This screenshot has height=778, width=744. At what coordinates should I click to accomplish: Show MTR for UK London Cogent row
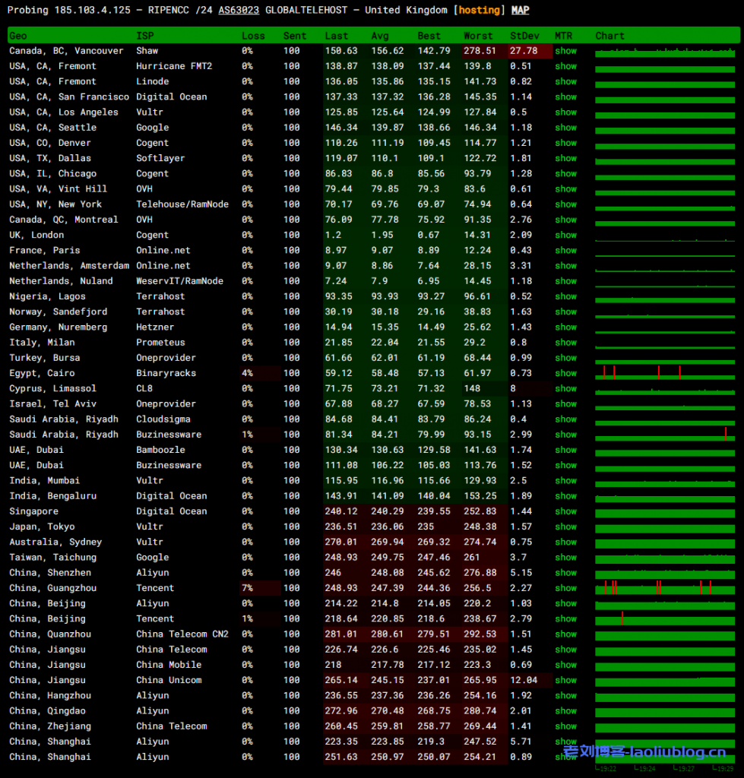565,235
